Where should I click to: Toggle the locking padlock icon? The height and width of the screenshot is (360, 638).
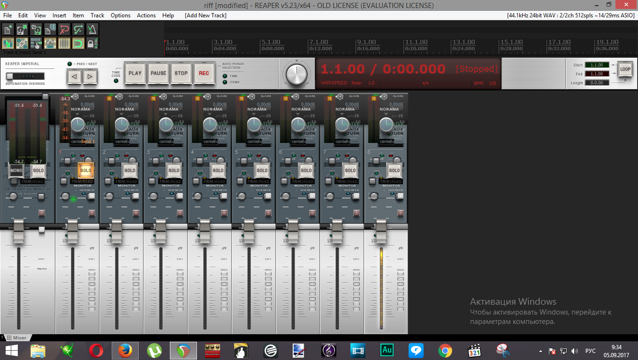tap(92, 44)
